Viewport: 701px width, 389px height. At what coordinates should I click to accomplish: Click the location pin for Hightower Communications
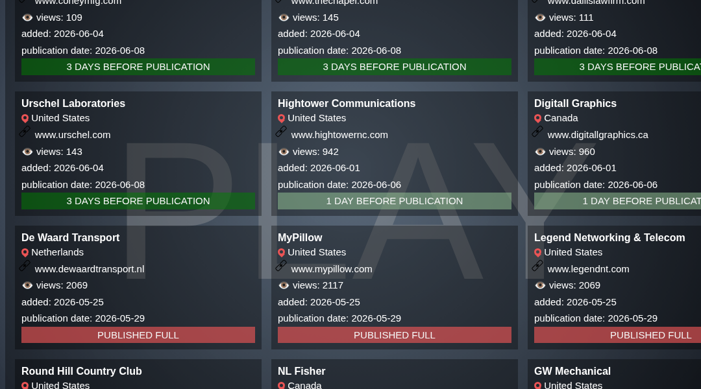point(281,119)
